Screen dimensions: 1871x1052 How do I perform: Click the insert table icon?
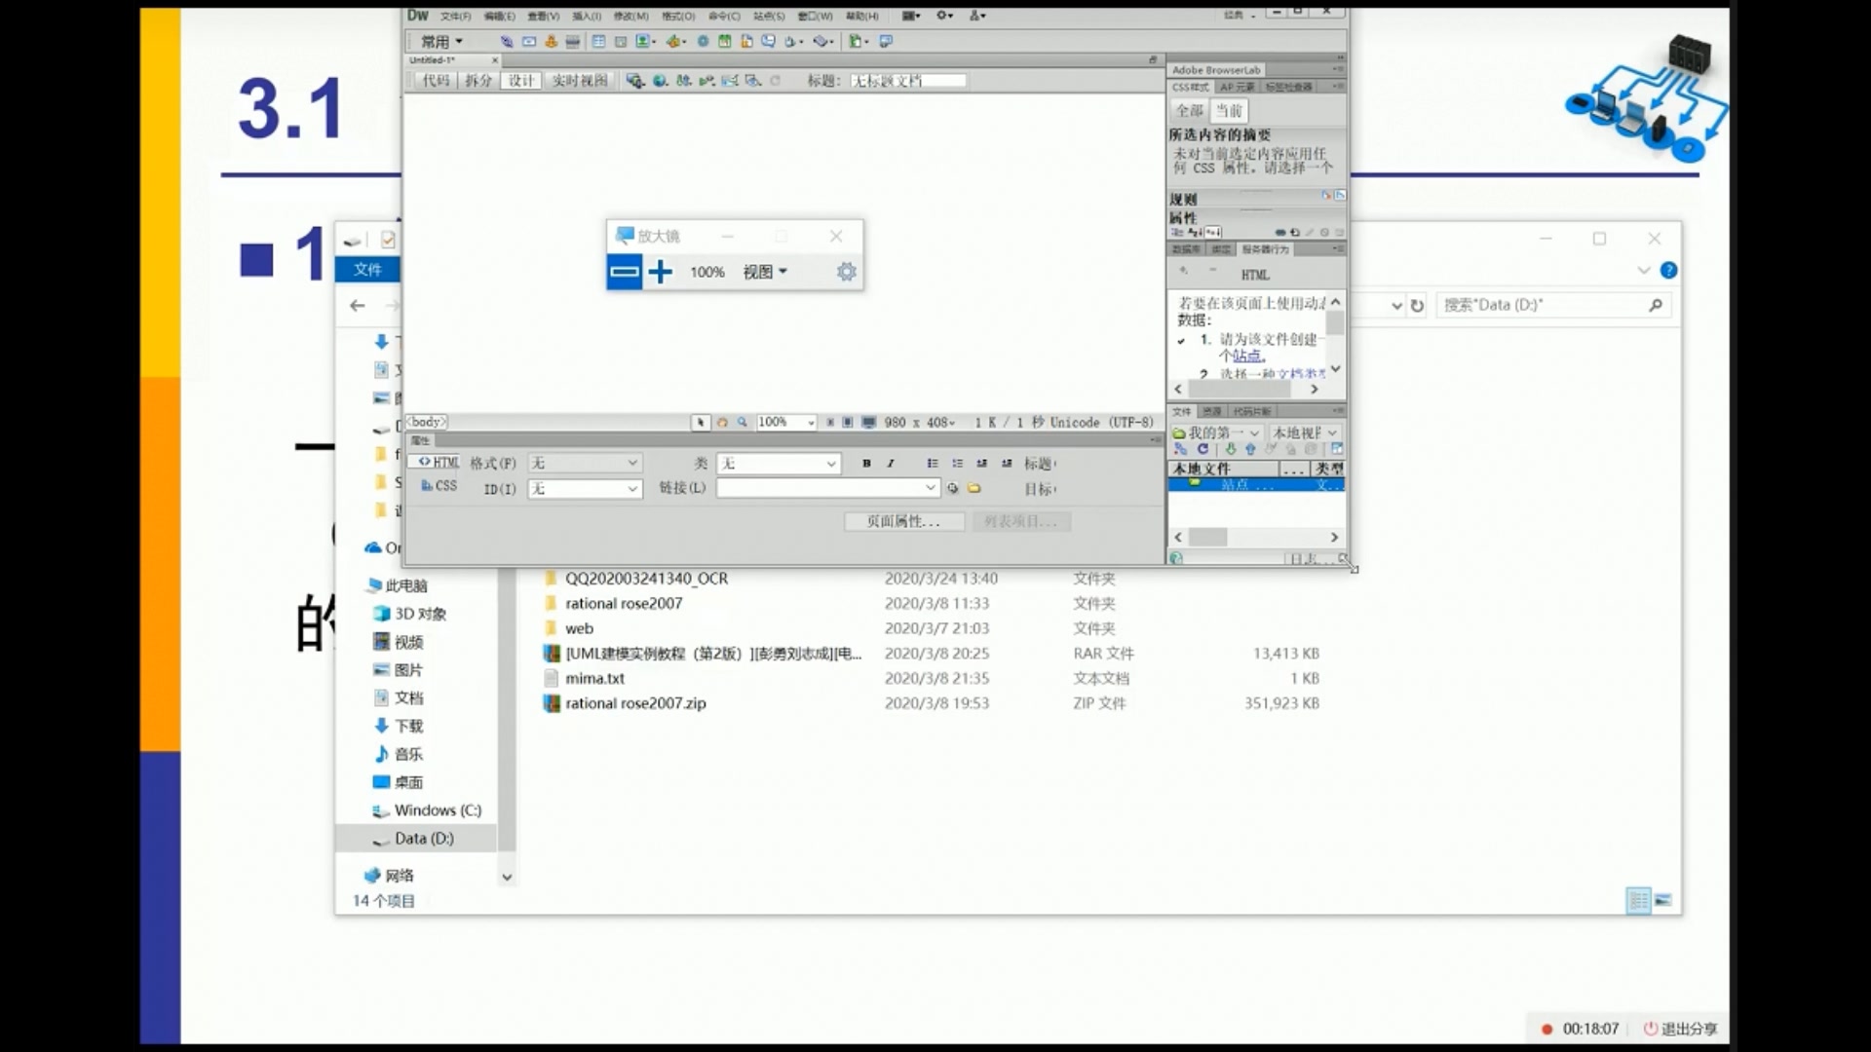click(x=598, y=42)
